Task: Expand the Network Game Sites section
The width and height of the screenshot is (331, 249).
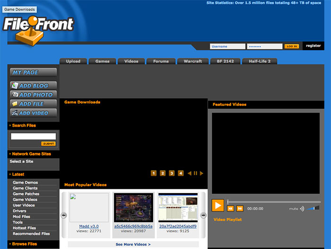Action: [32, 154]
